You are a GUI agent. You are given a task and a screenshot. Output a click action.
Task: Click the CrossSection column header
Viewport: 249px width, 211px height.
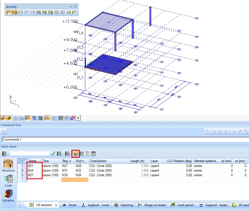click(x=98, y=161)
